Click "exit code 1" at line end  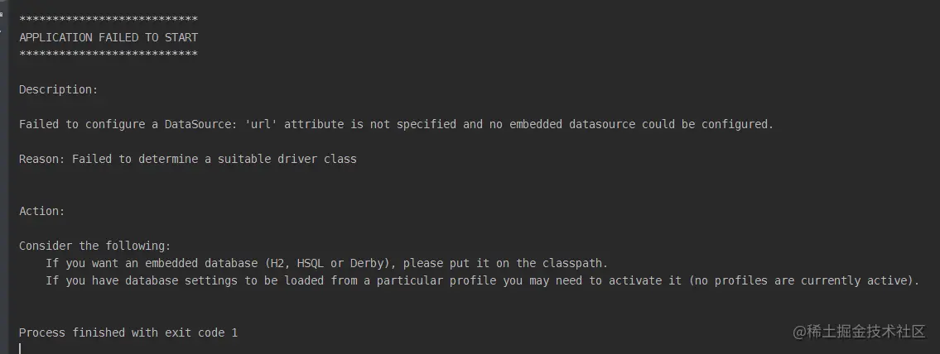point(201,332)
